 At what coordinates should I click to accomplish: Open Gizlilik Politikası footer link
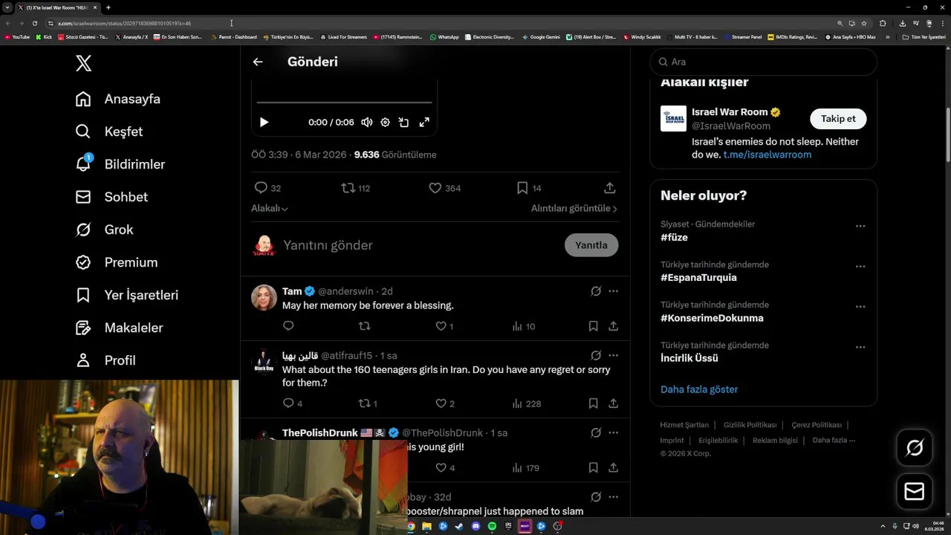coord(750,425)
